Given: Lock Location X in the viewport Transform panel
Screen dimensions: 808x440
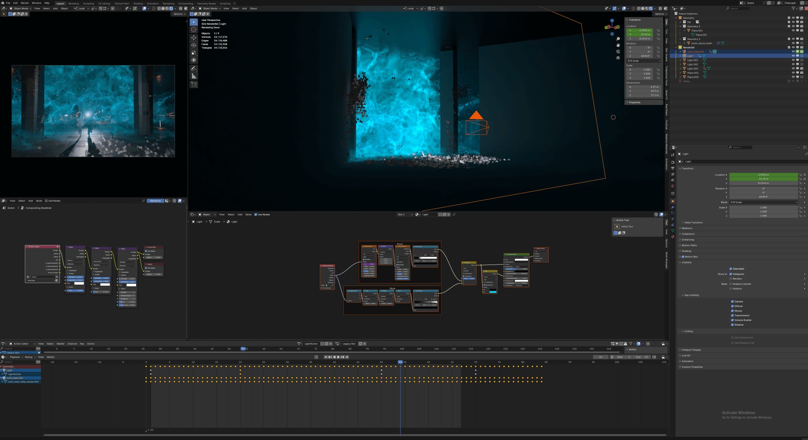Looking at the screenshot, I should (658, 30).
